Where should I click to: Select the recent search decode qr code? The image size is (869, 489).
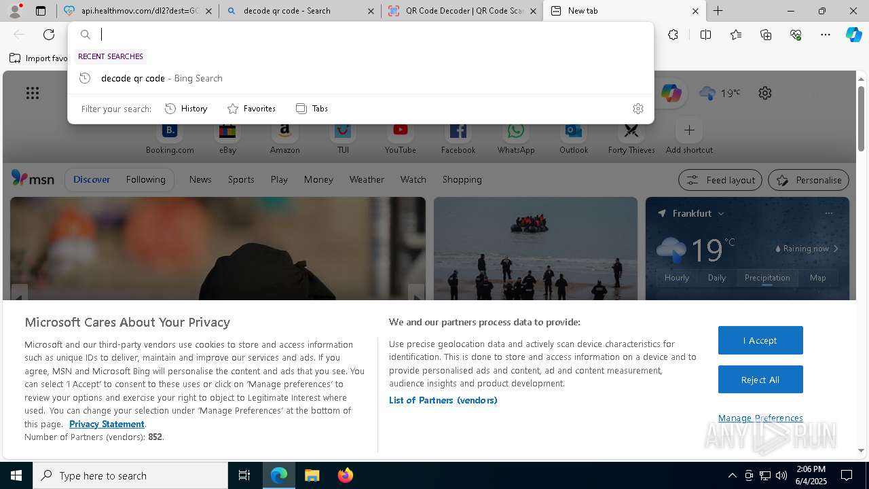point(360,78)
